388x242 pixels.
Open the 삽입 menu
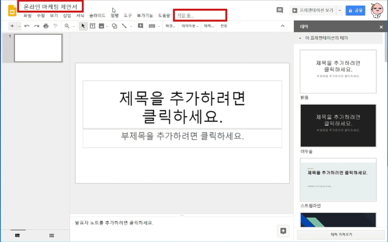tap(67, 15)
